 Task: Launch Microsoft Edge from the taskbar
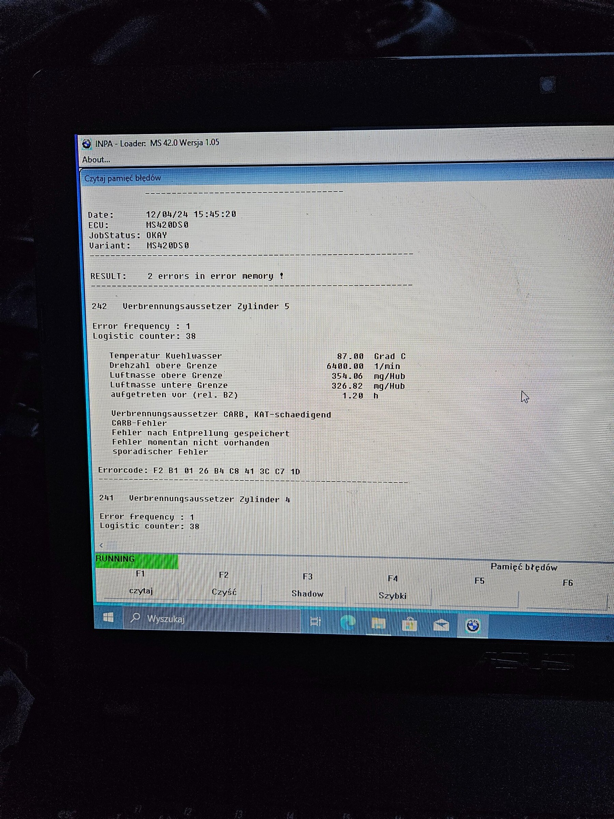tap(348, 623)
